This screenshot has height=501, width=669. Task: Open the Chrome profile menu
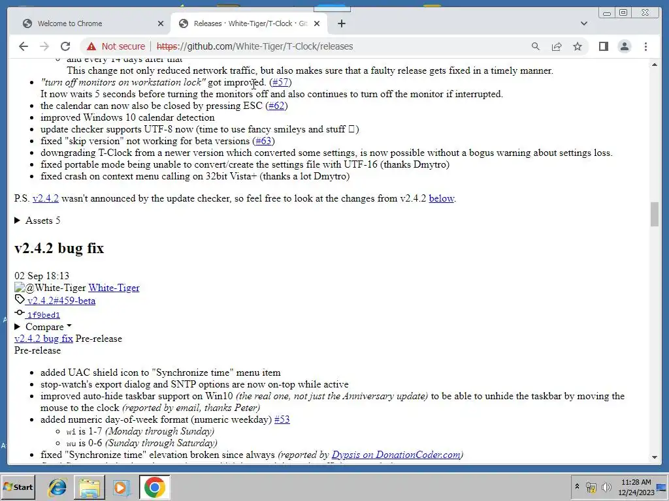624,46
